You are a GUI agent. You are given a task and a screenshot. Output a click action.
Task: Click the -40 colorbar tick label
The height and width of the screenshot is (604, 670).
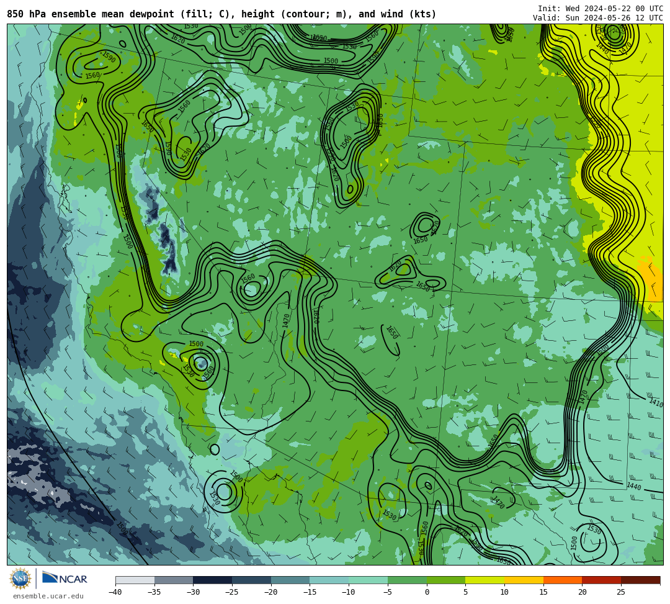[x=115, y=592]
